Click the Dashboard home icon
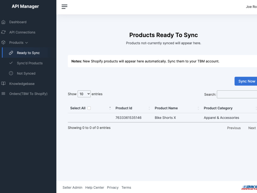 pos(3,22)
